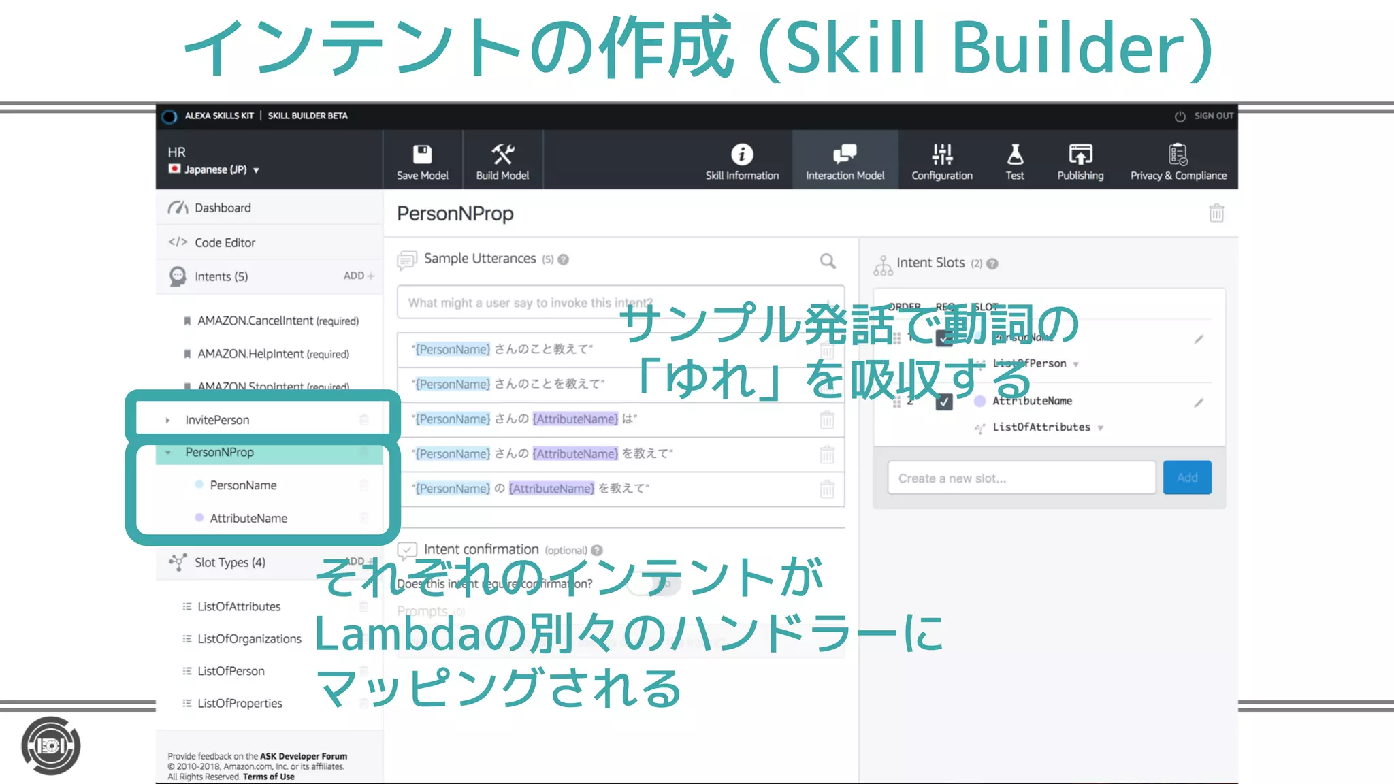Edit the PersonName slot with pencil icon
The width and height of the screenshot is (1394, 784).
click(x=1199, y=339)
